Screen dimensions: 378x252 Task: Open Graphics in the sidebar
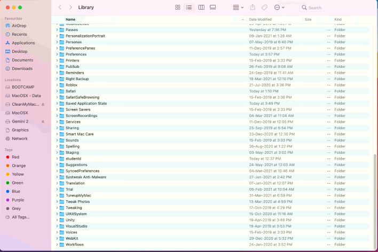(20, 130)
